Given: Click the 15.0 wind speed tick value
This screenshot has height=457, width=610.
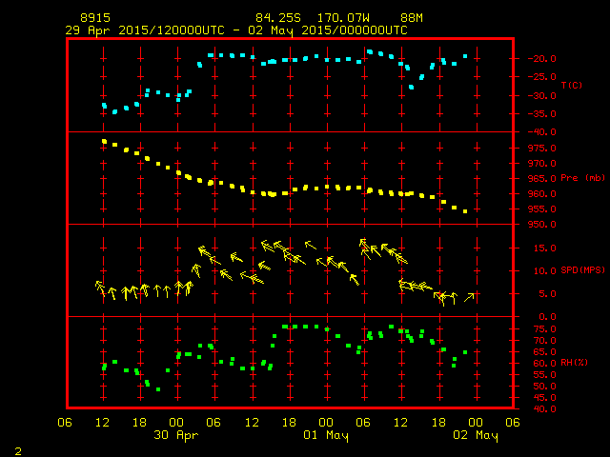Looking at the screenshot, I should coord(544,248).
